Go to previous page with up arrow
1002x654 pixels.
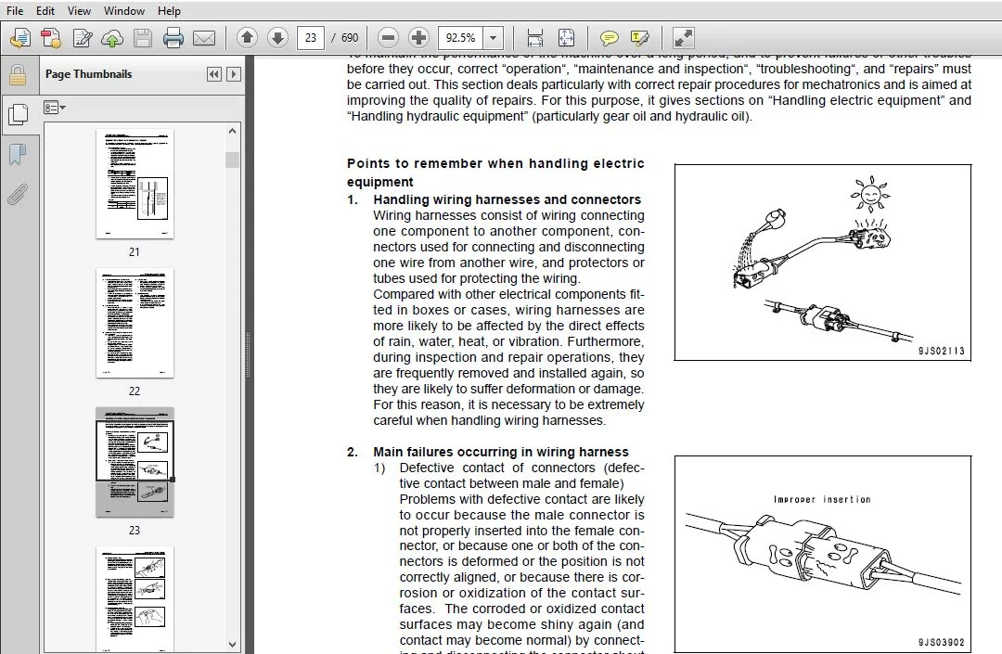click(x=247, y=38)
